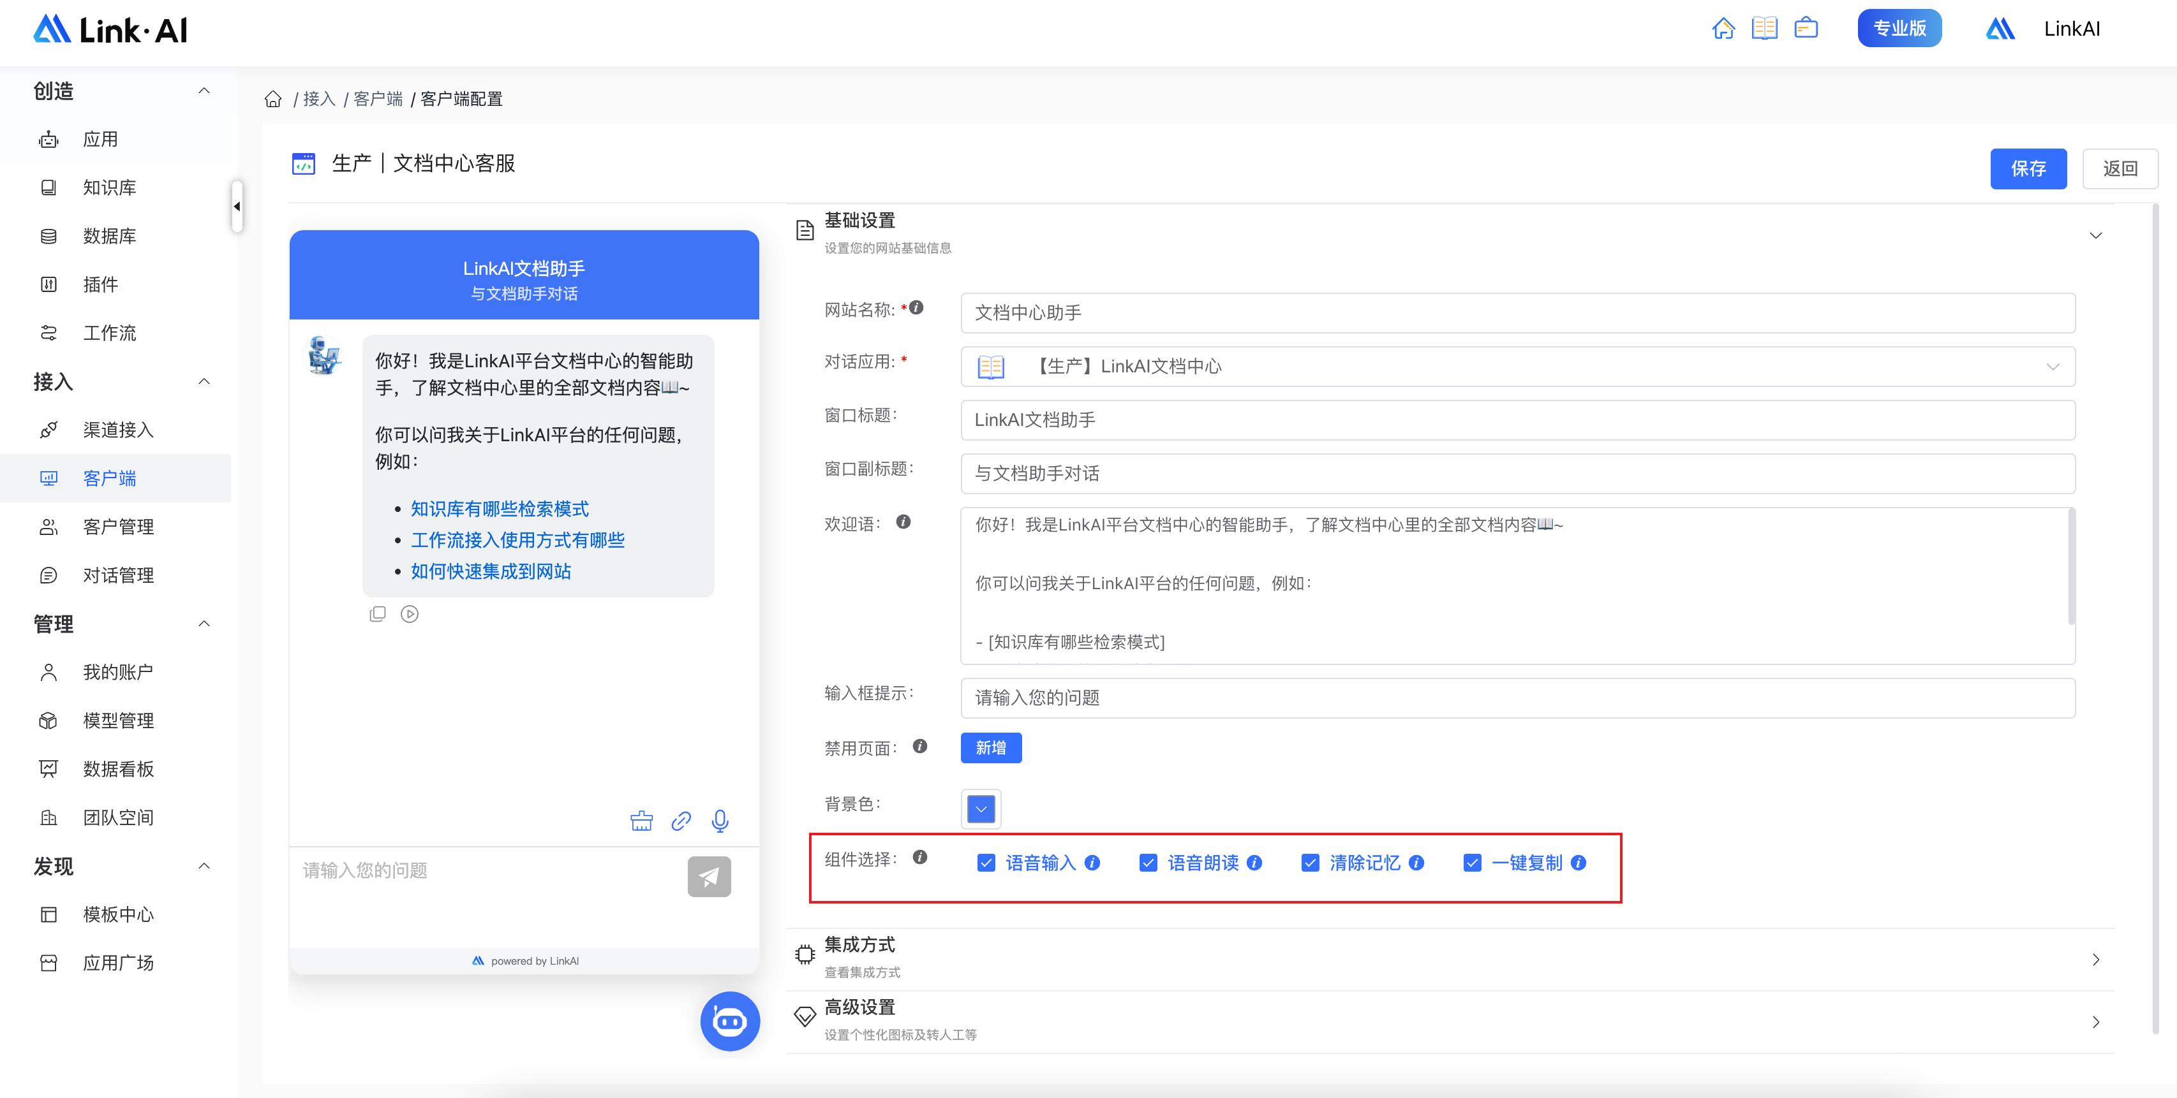Click the 返回 button
Viewport: 2177px width, 1098px height.
pos(2120,168)
